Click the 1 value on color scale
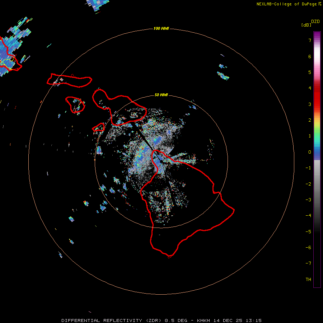 point(310,136)
